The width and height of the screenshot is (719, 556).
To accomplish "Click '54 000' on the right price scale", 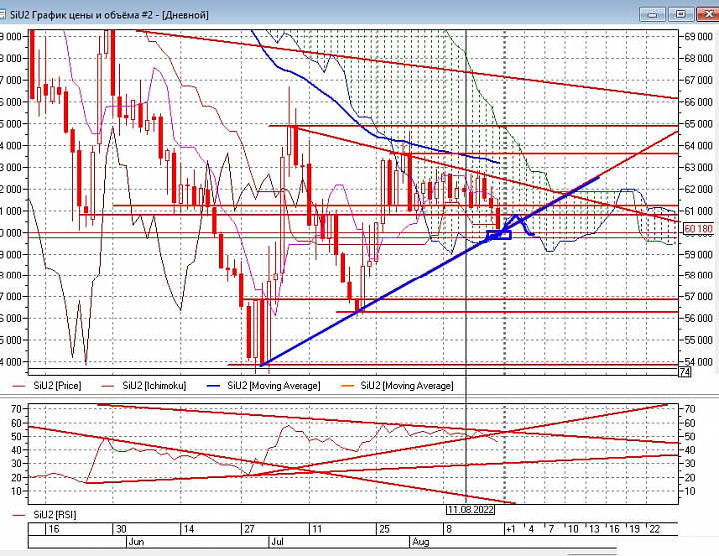I will 698,362.
